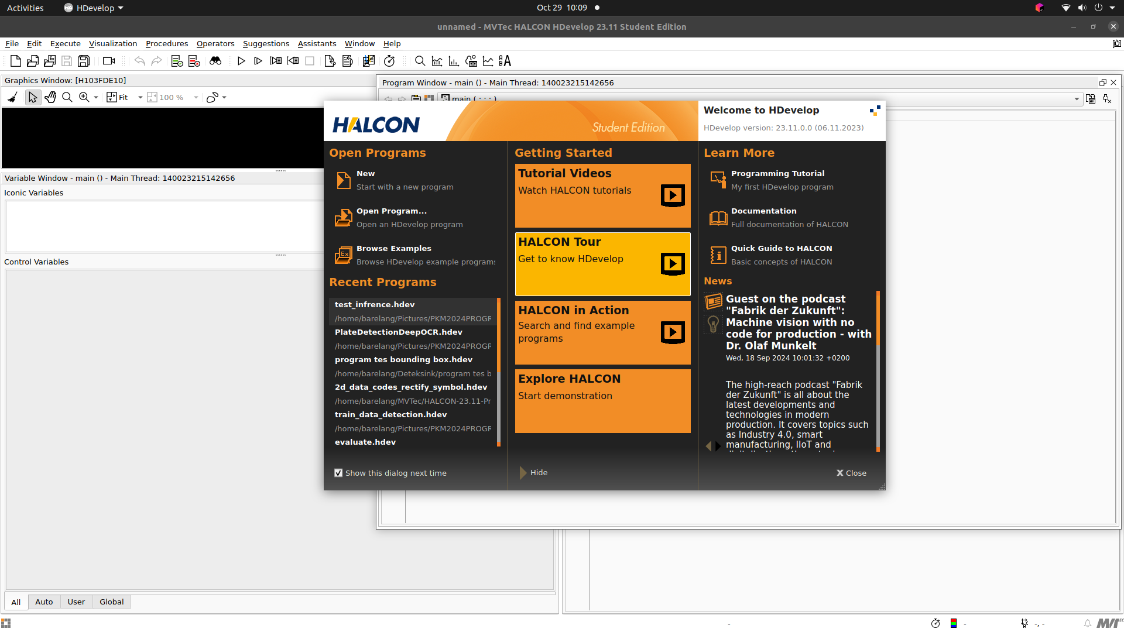Click the Recent Programs list scrollbar
1124x632 pixels.
[499, 372]
